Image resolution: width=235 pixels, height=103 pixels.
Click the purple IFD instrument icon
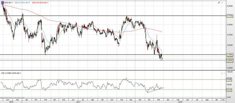coord(3,3)
